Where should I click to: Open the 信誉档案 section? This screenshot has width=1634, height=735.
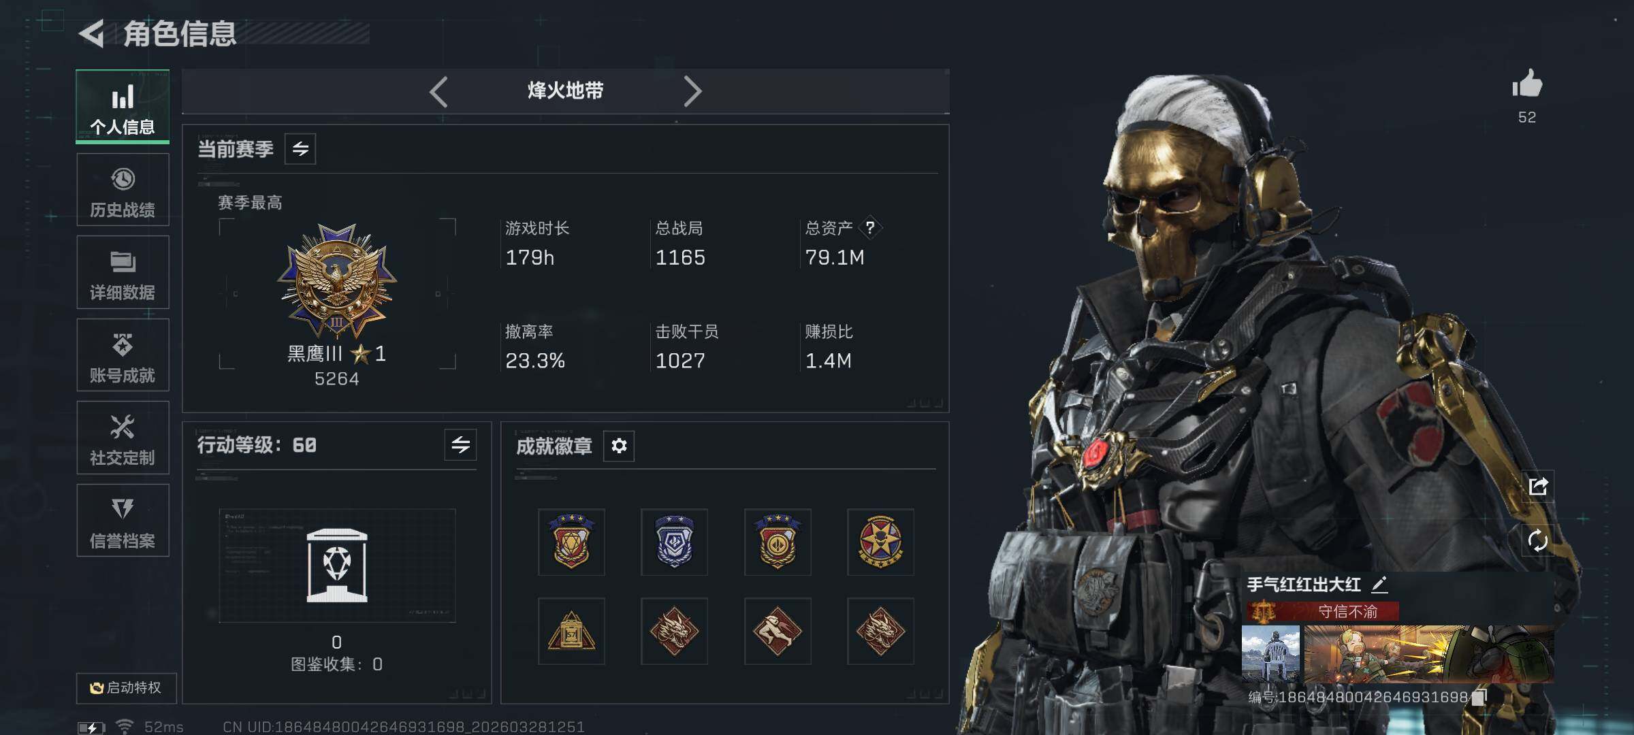click(123, 521)
